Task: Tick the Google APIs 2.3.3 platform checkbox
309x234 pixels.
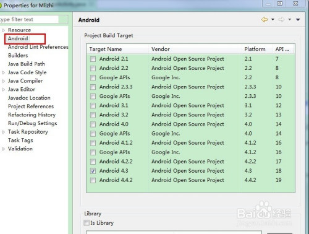Action: [93, 97]
